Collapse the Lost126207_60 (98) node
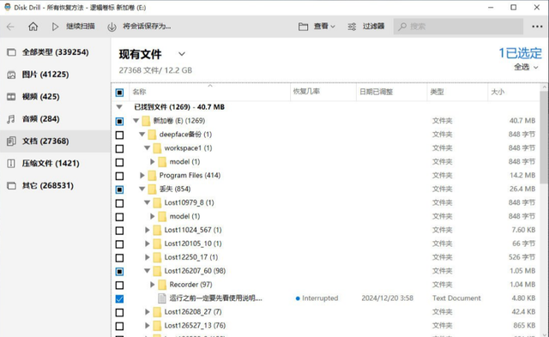This screenshot has width=549, height=337. pyautogui.click(x=147, y=271)
